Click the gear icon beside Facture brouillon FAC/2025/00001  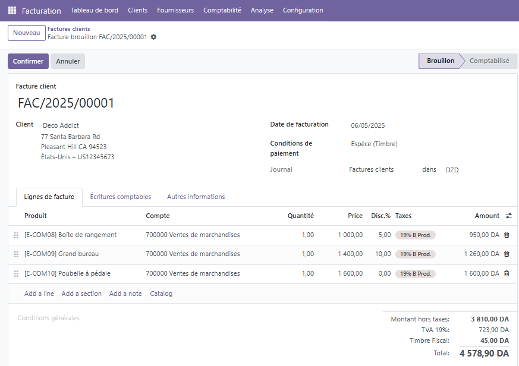(153, 37)
